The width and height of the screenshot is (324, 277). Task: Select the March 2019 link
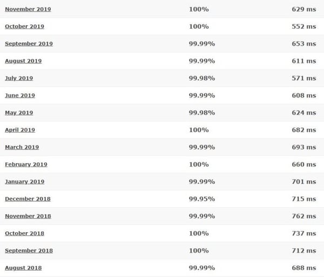tap(22, 147)
